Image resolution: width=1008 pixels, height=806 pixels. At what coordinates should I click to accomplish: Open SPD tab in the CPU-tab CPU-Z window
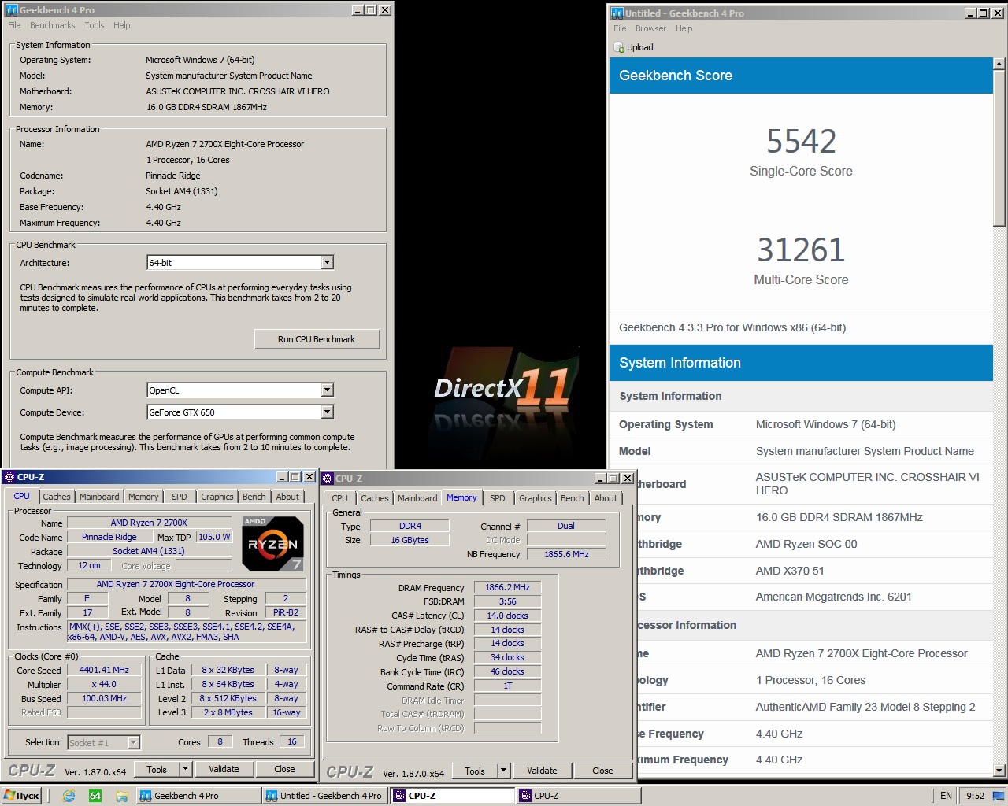(x=180, y=497)
